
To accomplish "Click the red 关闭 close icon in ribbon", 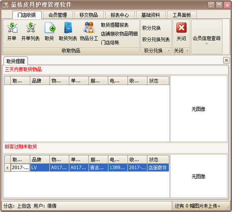I will tap(181, 32).
